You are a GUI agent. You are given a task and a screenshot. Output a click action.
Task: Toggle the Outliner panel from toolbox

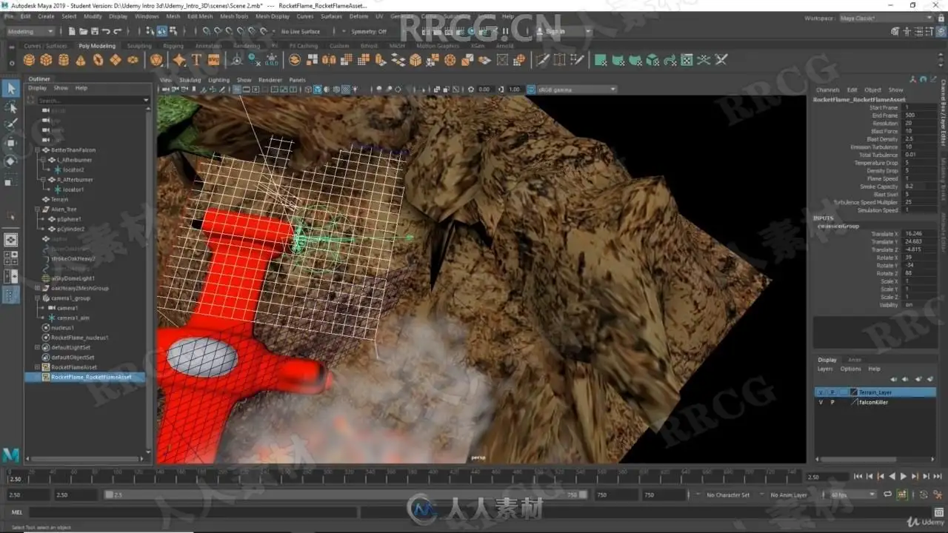(x=10, y=295)
